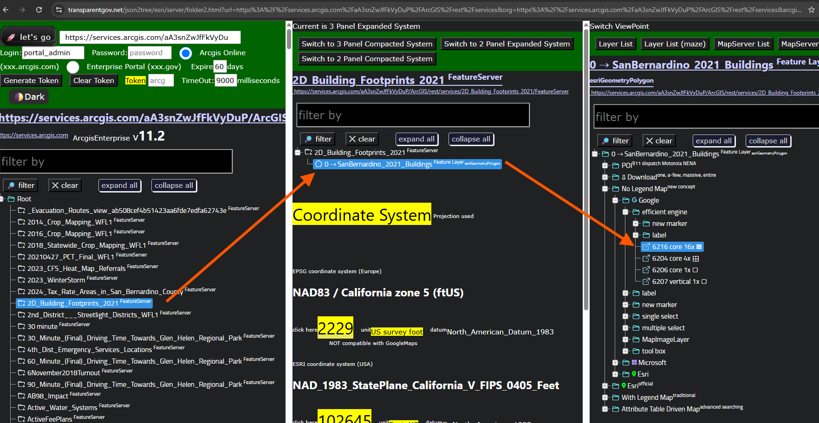Click Clear Token button
819x423 pixels.
click(x=93, y=81)
